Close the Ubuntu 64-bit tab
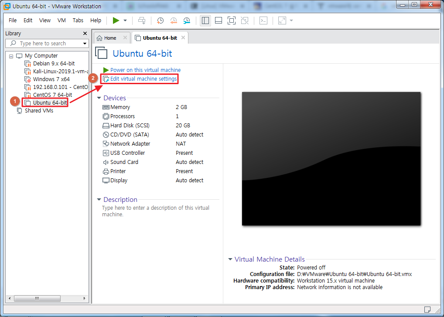Screen dimensions: 444x317 pyautogui.click(x=183, y=37)
